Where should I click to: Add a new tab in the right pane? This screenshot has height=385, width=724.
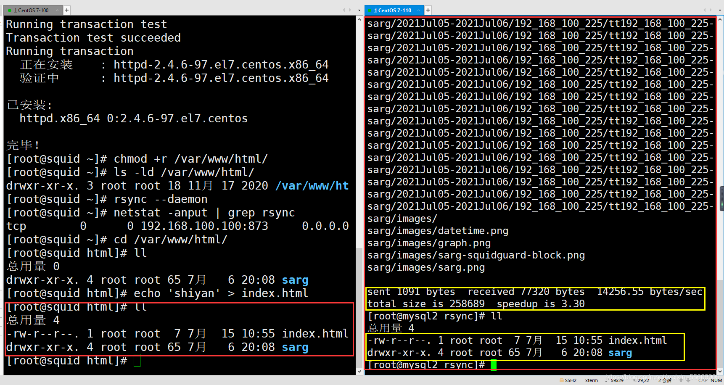coord(428,10)
